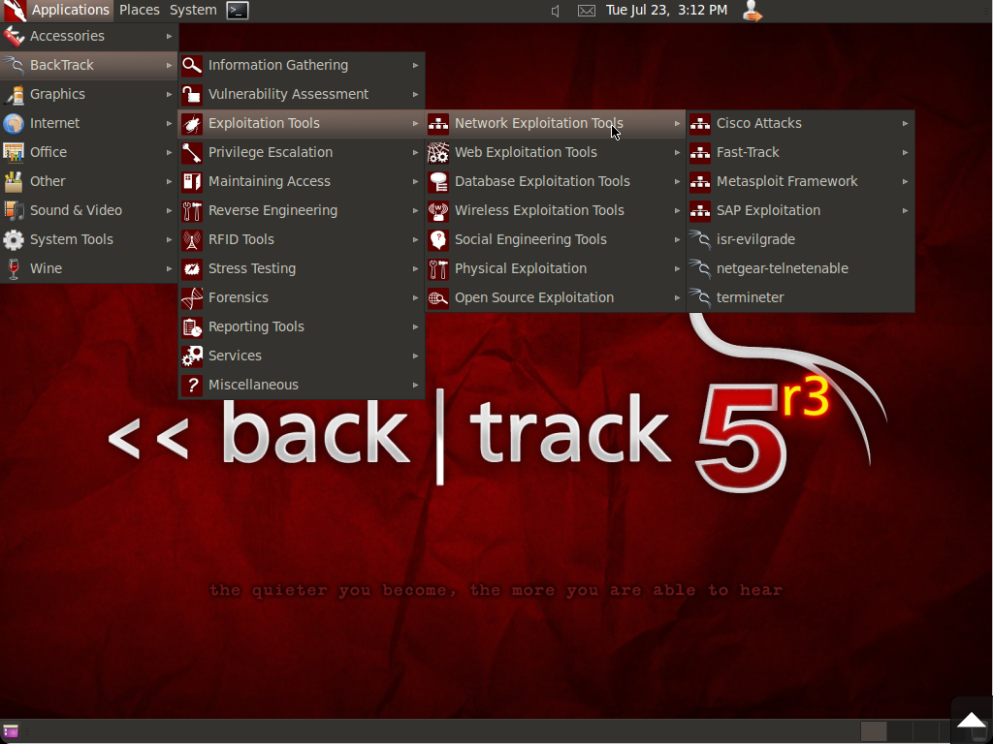Screen dimensions: 993x744
Task: Open the mail envelope indicator
Action: pyautogui.click(x=587, y=11)
